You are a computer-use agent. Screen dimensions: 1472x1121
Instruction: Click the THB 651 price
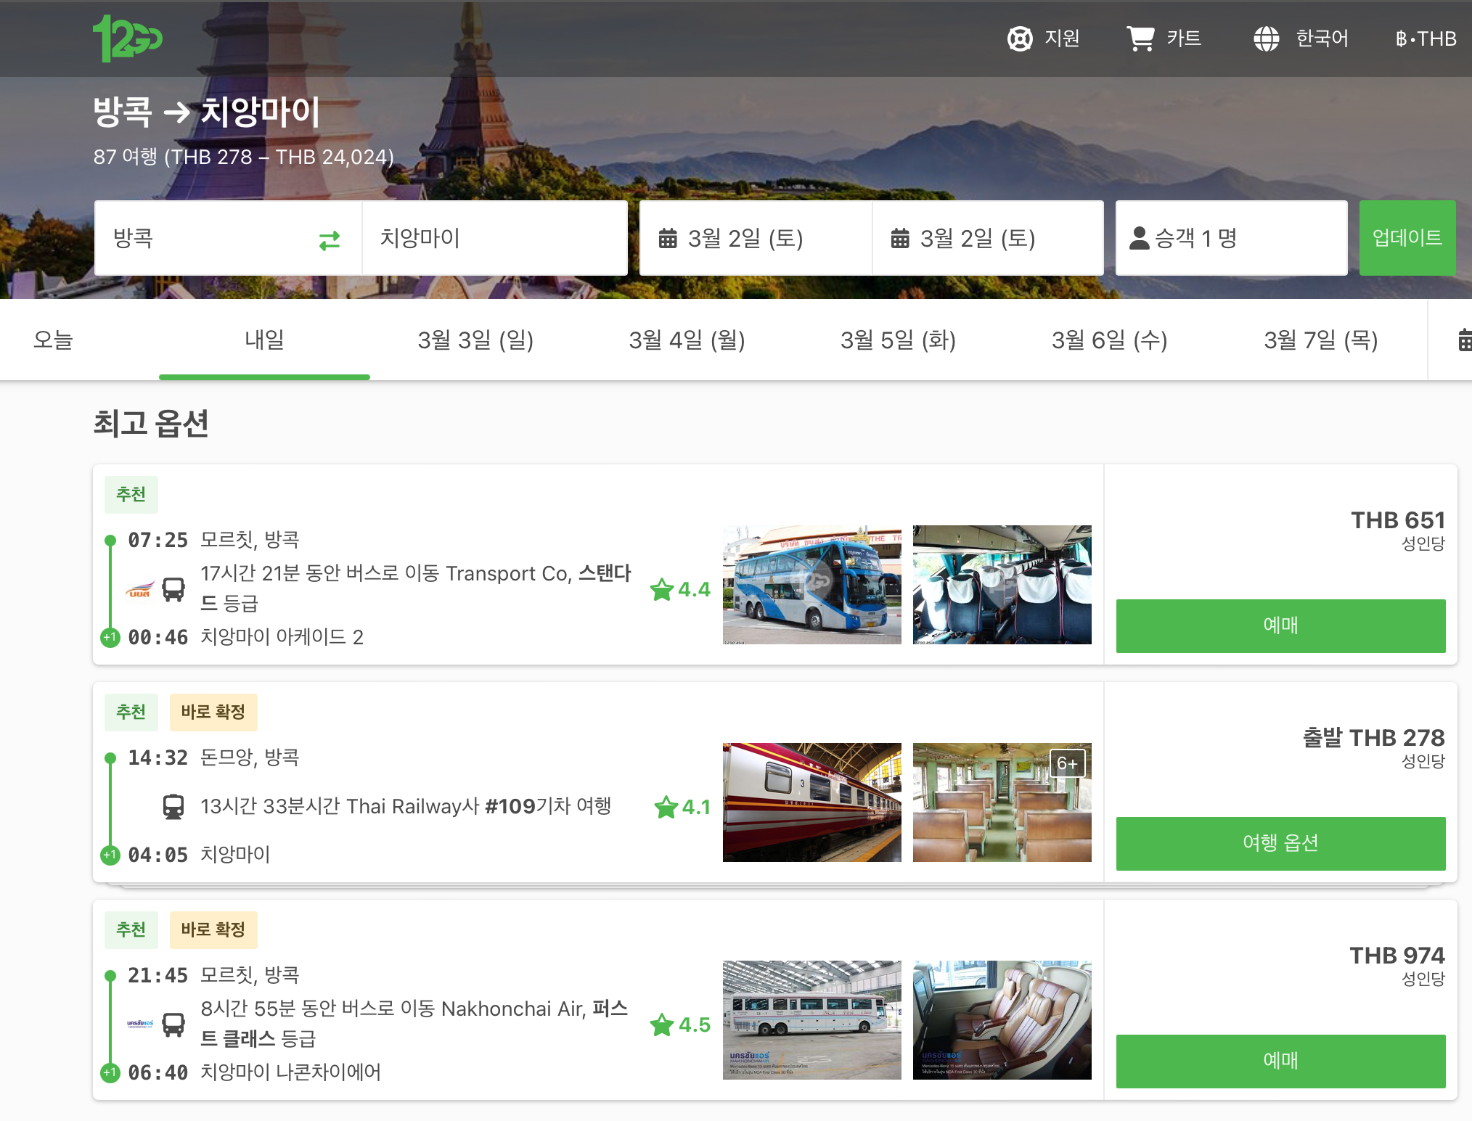pyautogui.click(x=1398, y=520)
